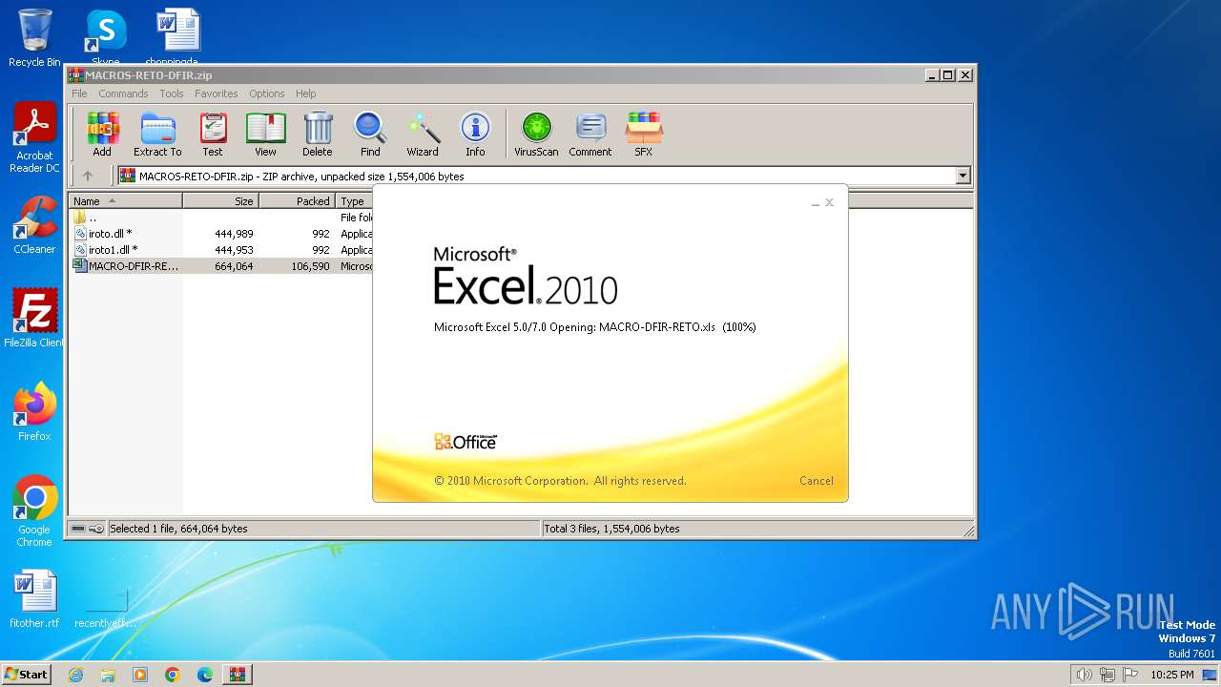Open the Options menu
Image resolution: width=1221 pixels, height=687 pixels.
[x=267, y=94]
